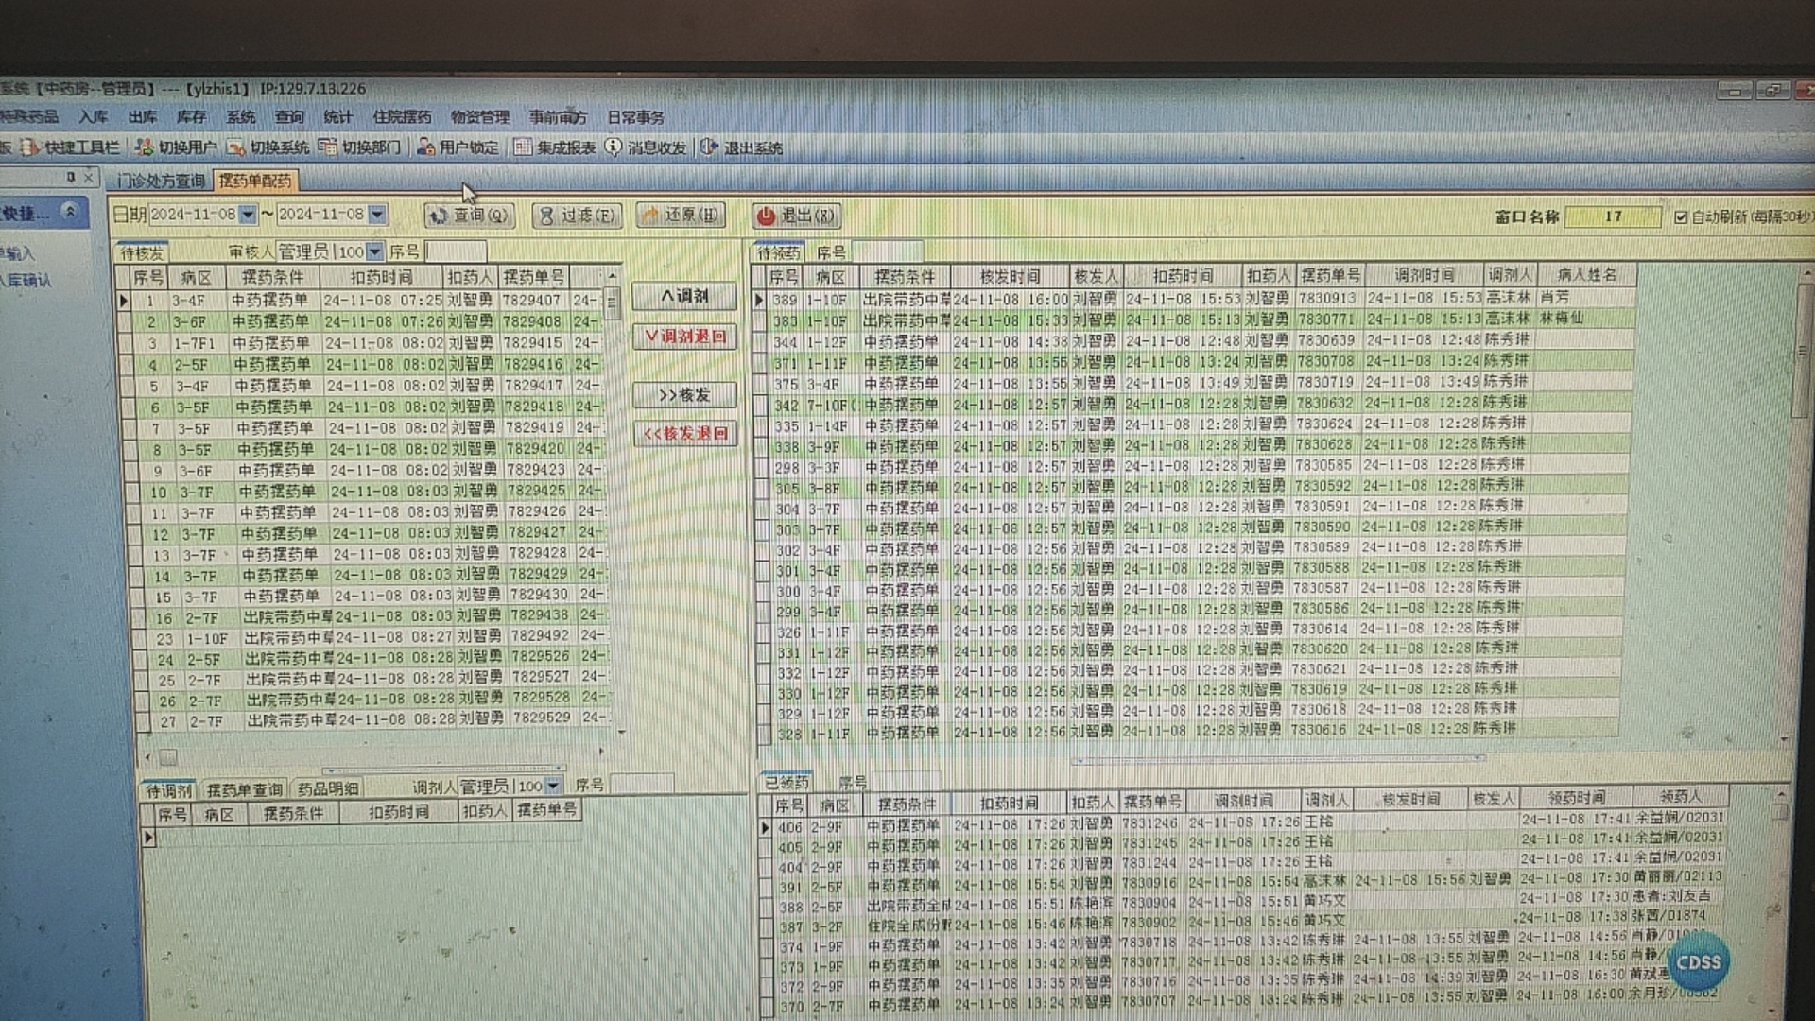The width and height of the screenshot is (1815, 1021).
Task: Toggle 自动刷新 auto-refresh checkbox
Action: (1681, 217)
